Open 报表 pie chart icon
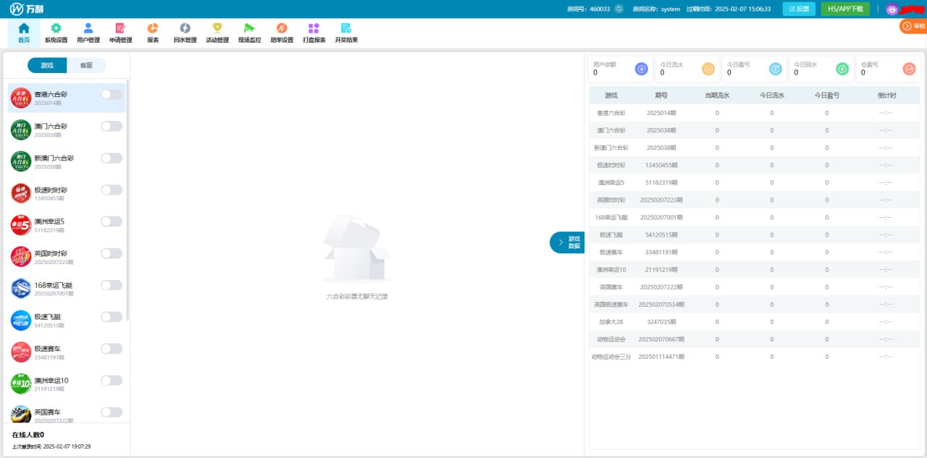 pyautogui.click(x=153, y=28)
